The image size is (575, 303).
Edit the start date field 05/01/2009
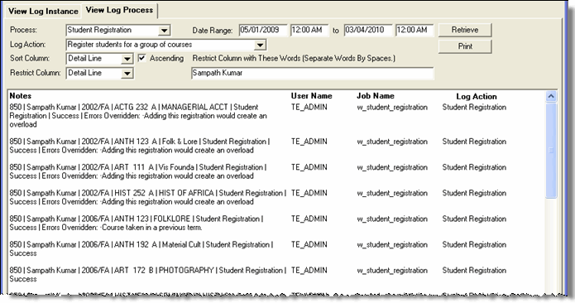[x=263, y=30]
